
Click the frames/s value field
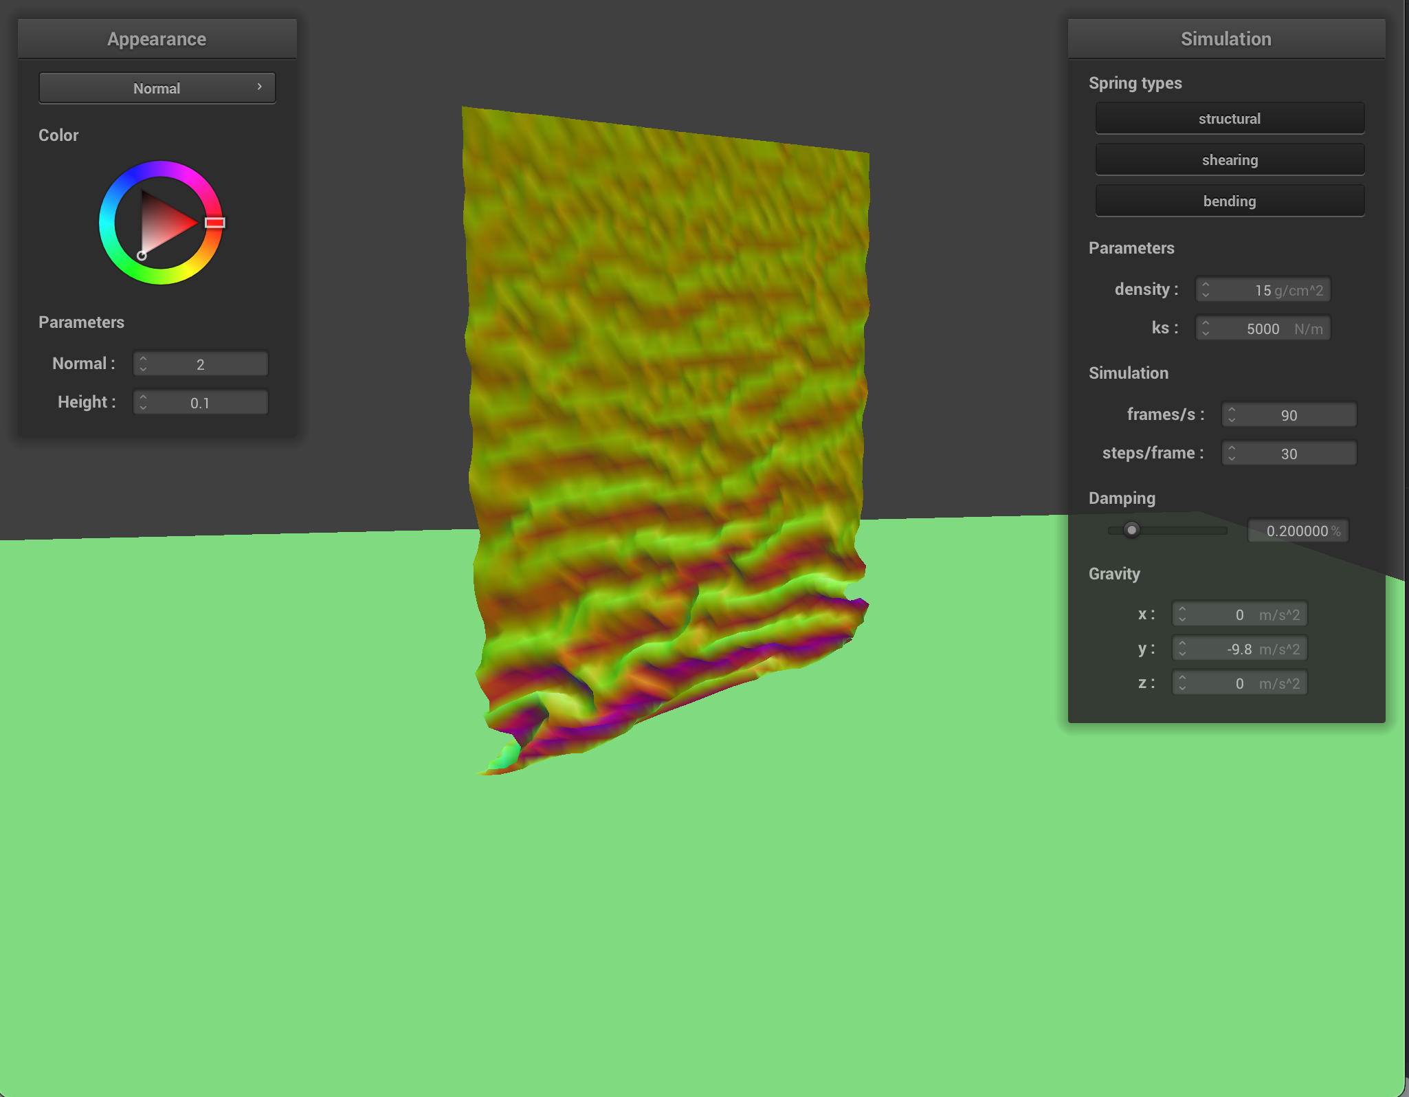tap(1289, 414)
